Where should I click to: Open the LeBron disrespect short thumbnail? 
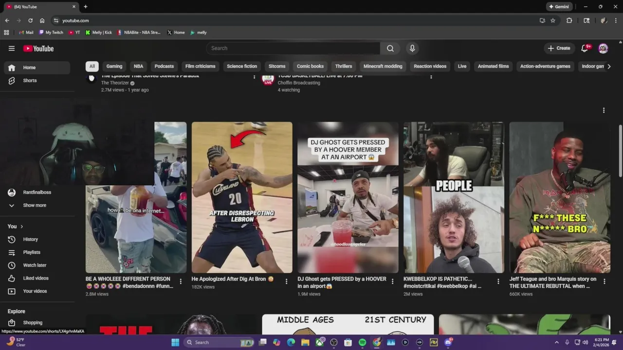[x=242, y=197]
